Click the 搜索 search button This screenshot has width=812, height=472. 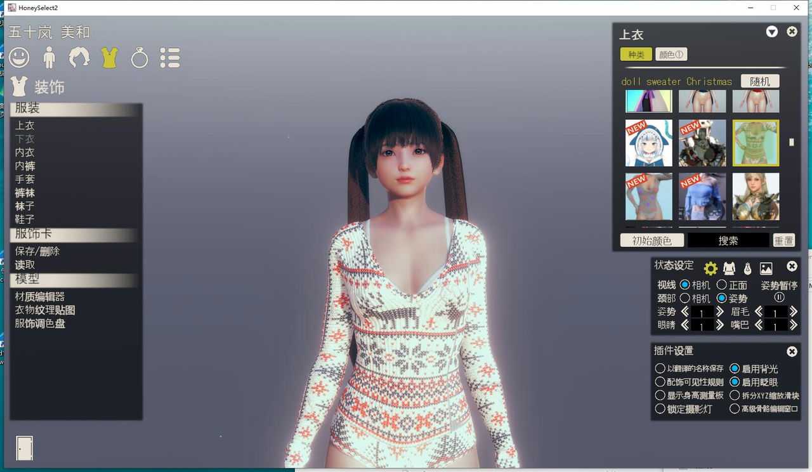(x=728, y=241)
